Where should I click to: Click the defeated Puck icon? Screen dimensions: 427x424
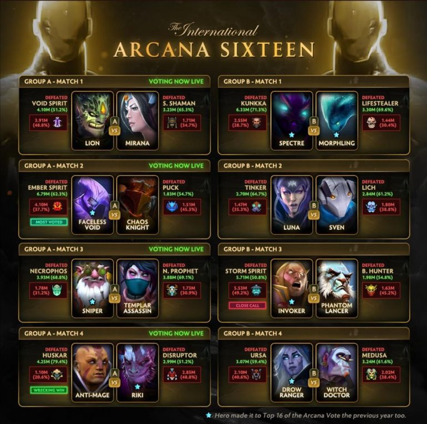(x=172, y=207)
